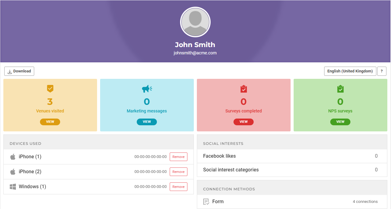The width and height of the screenshot is (391, 209).
Task: Remove the Windows (1) device
Action: tap(178, 187)
